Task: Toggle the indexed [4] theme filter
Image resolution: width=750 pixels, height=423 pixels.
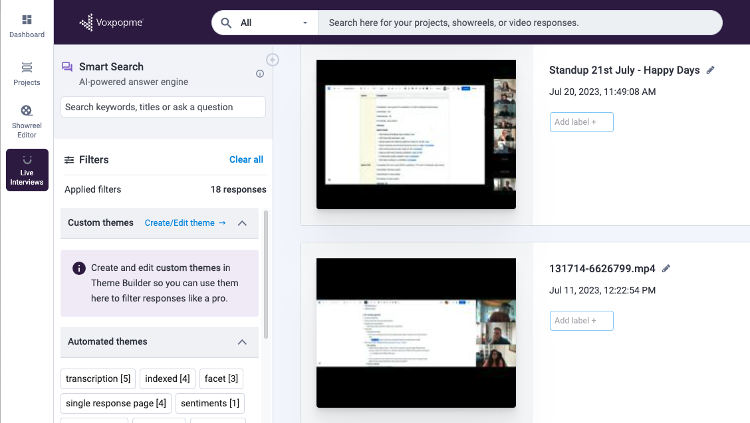Action: click(x=167, y=379)
